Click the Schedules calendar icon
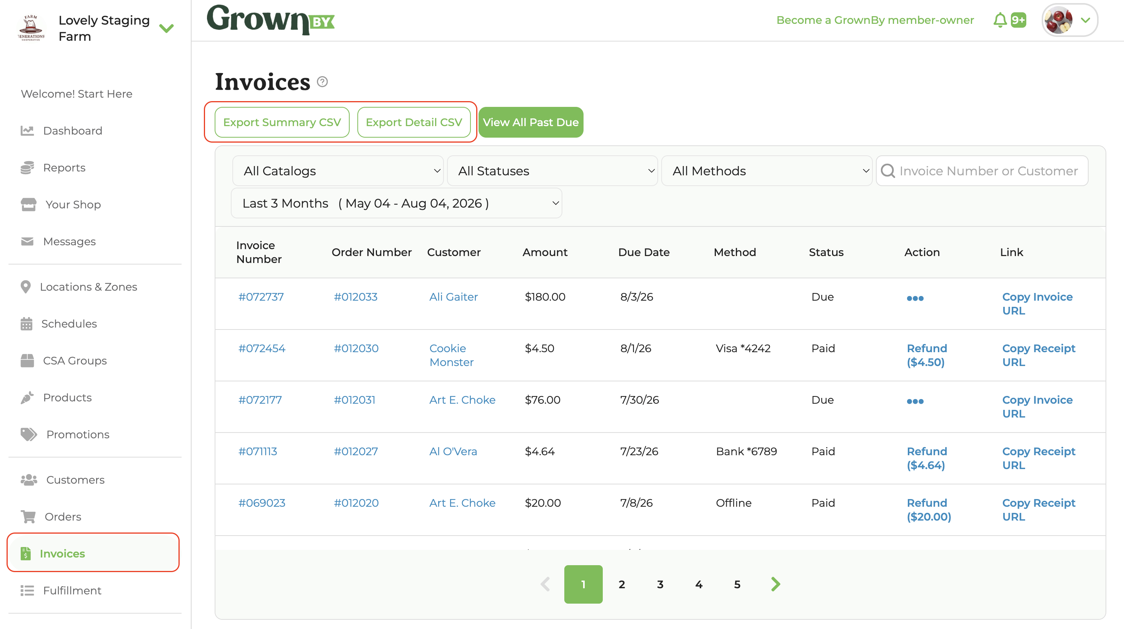The width and height of the screenshot is (1124, 629). click(26, 324)
